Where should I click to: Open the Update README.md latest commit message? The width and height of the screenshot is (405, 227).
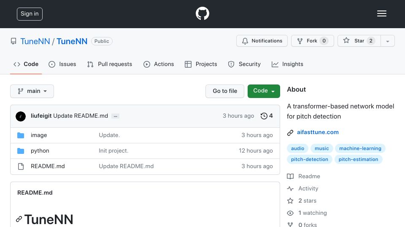(x=81, y=116)
